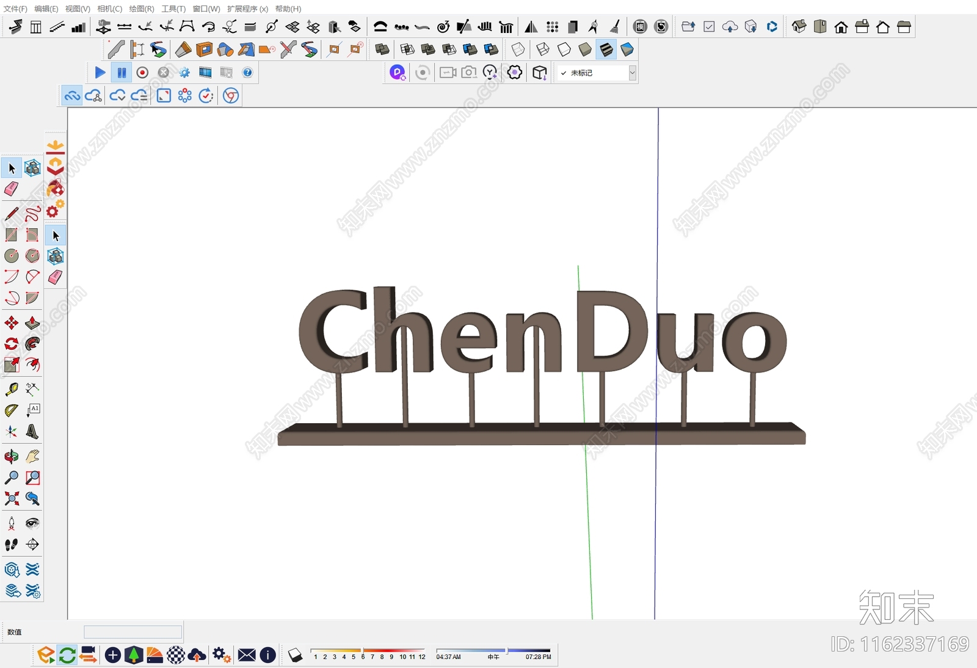Select the Push/Pull tool

tap(32, 323)
